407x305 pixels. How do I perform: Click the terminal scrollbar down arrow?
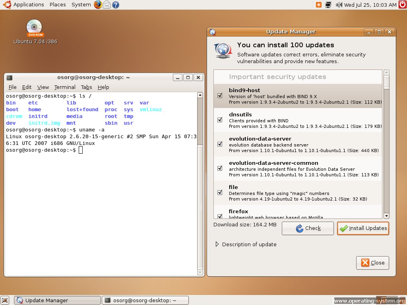click(200, 272)
